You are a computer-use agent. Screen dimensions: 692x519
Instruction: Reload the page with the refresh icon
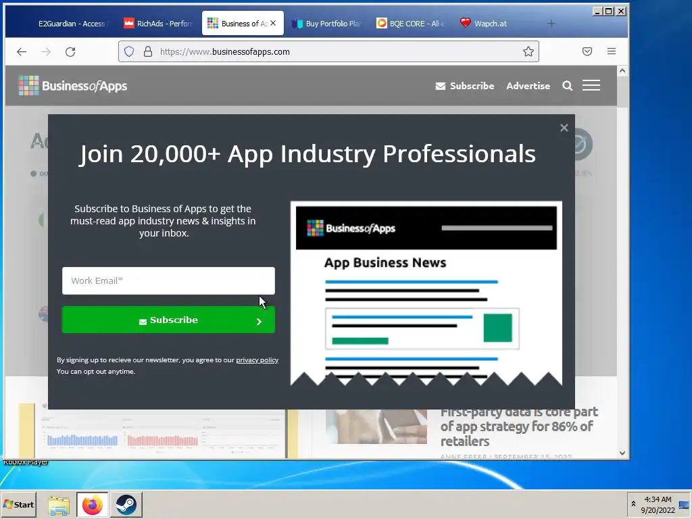click(70, 51)
